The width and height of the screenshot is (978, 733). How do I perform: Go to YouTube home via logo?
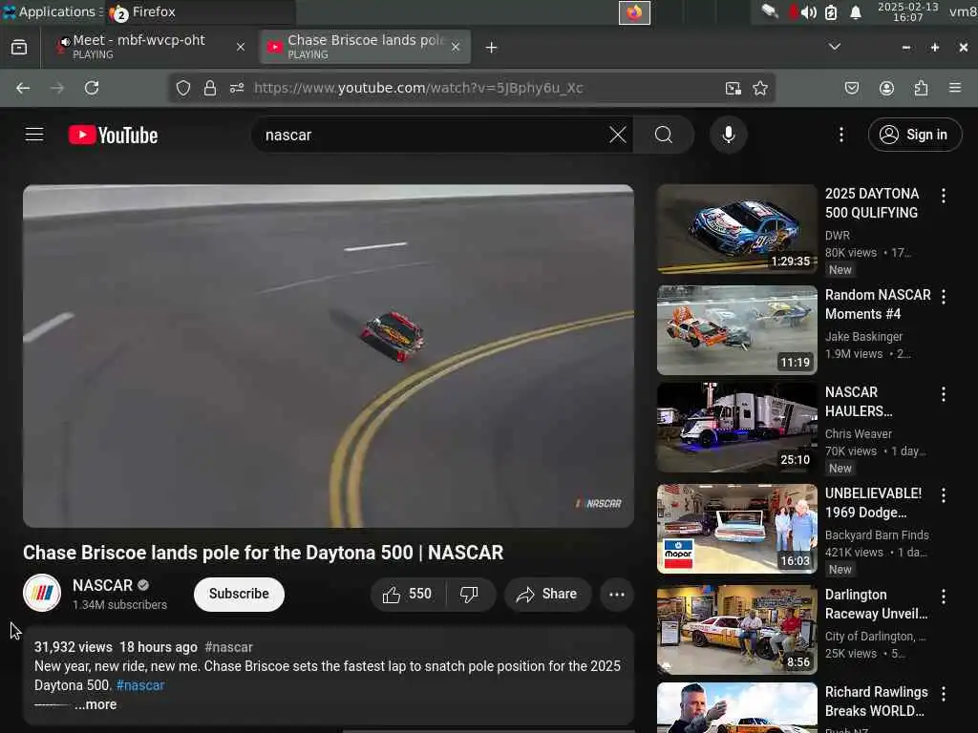(x=113, y=135)
